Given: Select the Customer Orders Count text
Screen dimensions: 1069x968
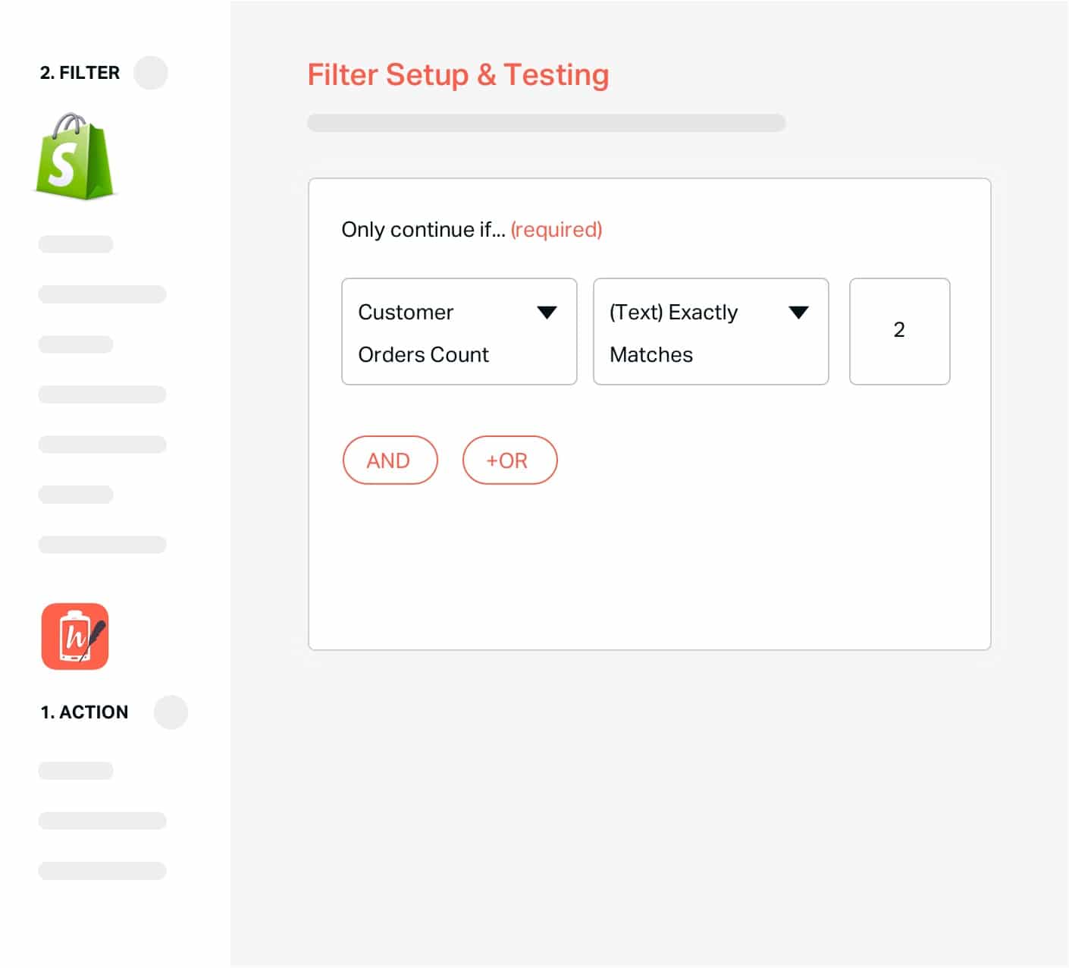Looking at the screenshot, I should pos(424,333).
